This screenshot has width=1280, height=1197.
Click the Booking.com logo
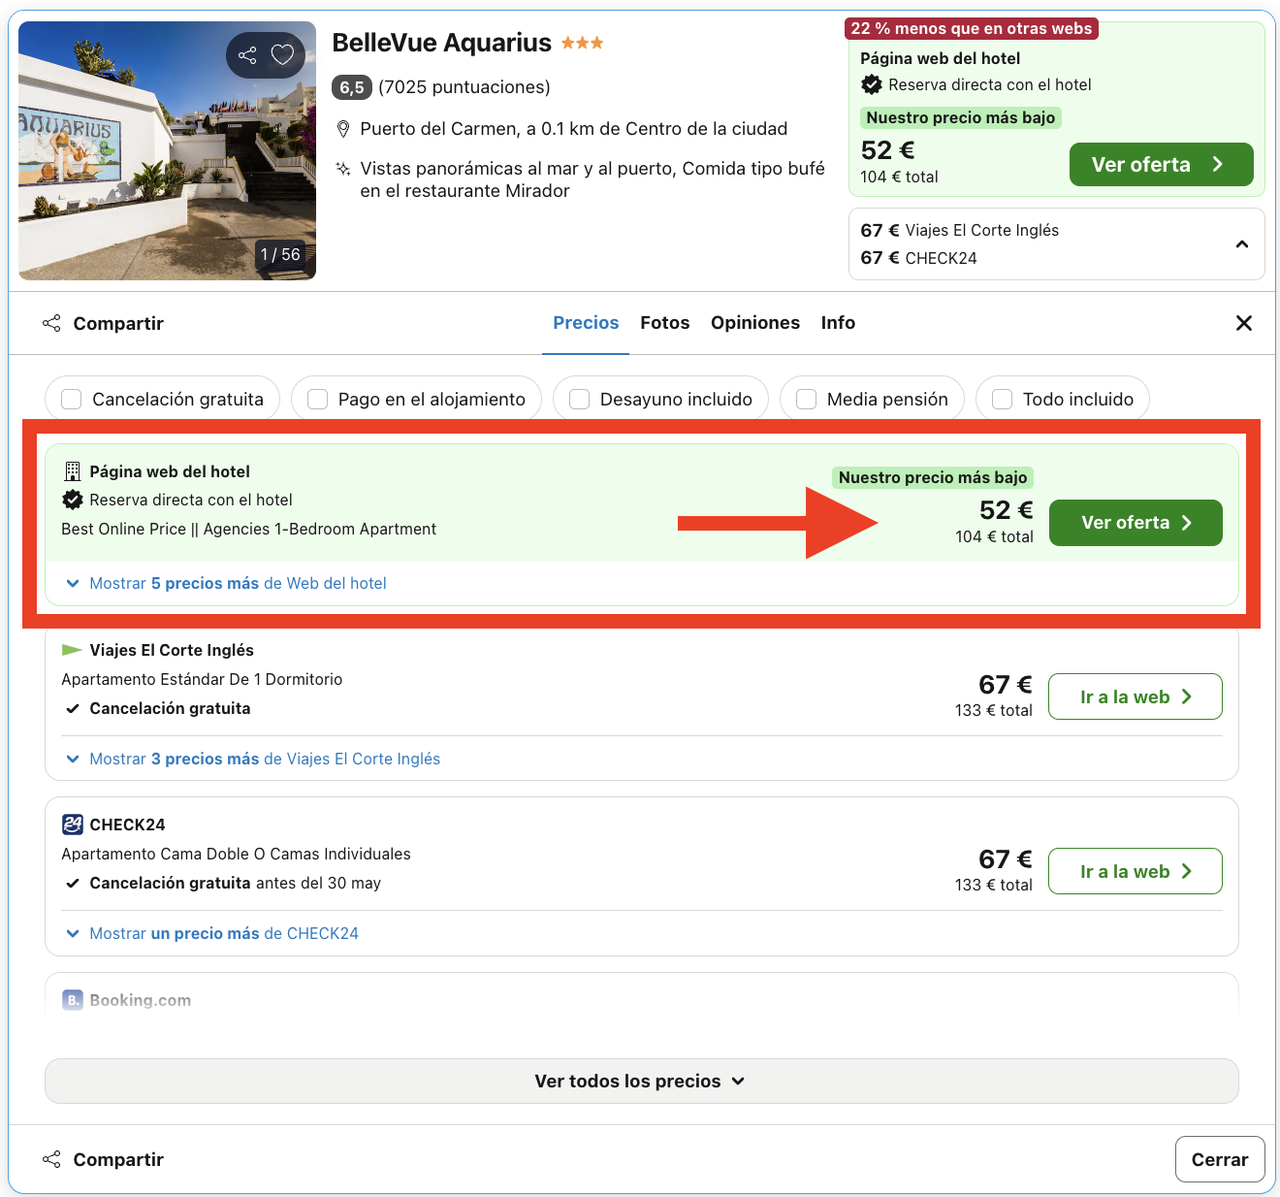click(x=73, y=999)
